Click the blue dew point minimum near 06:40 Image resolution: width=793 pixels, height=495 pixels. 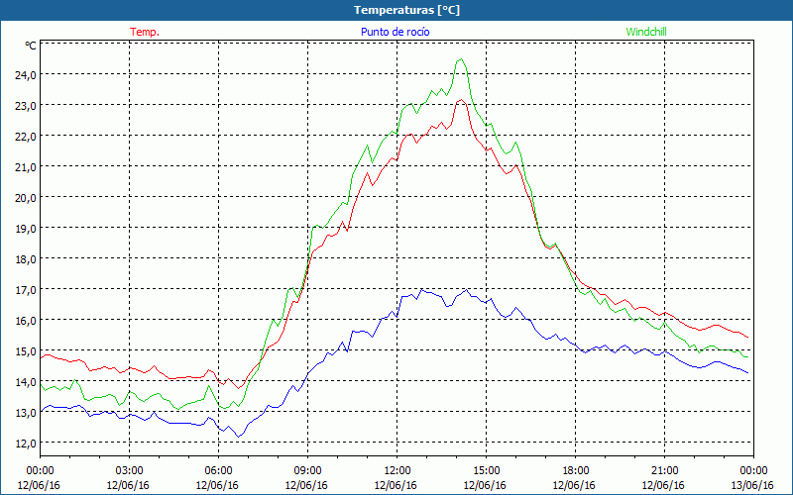tap(238, 437)
